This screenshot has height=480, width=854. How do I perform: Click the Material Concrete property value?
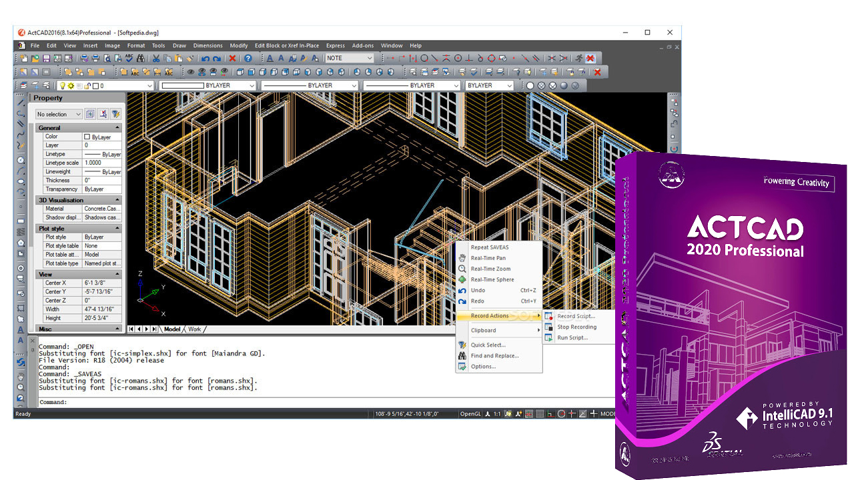(102, 209)
